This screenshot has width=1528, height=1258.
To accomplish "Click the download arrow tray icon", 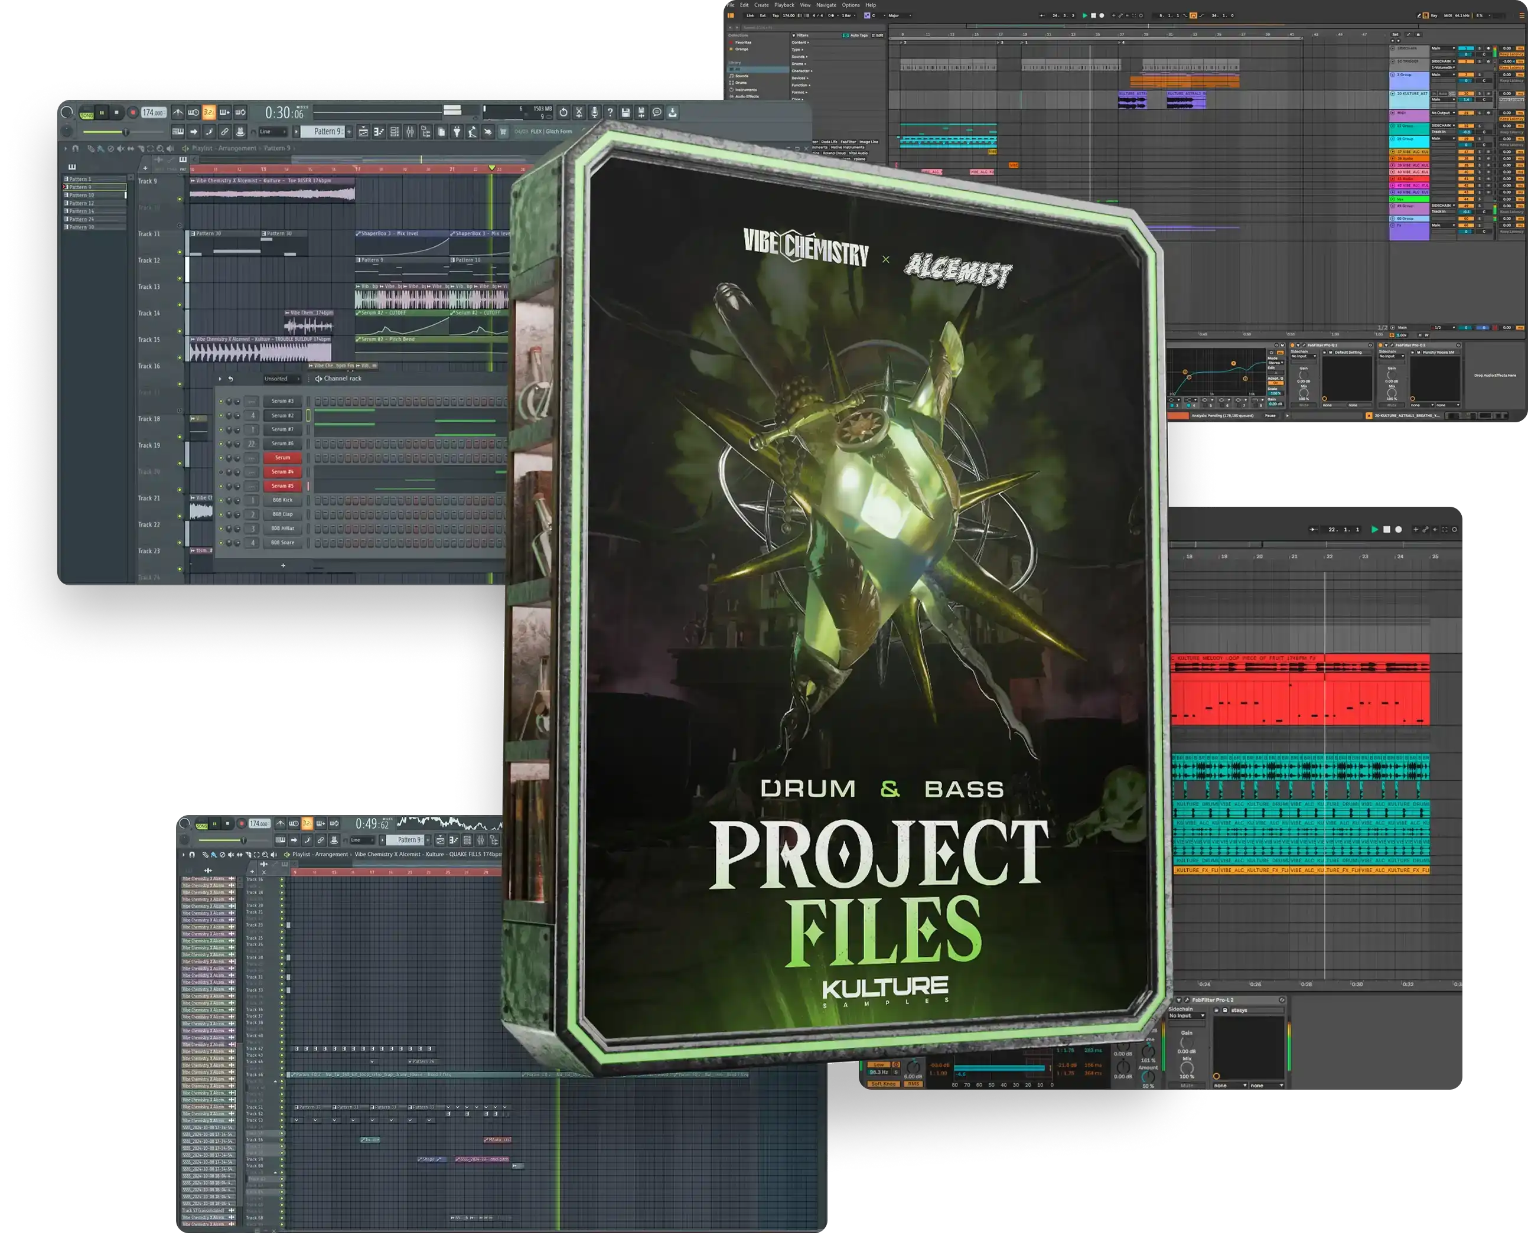I will pyautogui.click(x=673, y=112).
